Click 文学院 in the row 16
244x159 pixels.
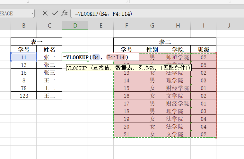178,96
